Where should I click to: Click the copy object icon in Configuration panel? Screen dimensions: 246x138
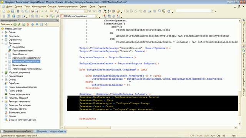click(x=24, y=24)
